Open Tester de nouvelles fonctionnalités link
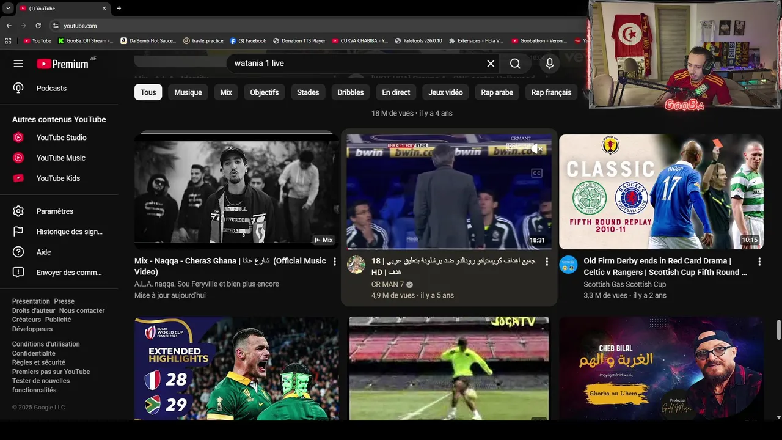The image size is (782, 440). pyautogui.click(x=41, y=386)
